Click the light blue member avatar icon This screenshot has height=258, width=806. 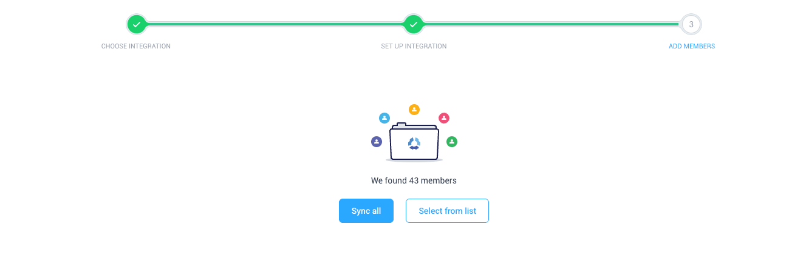pyautogui.click(x=384, y=118)
